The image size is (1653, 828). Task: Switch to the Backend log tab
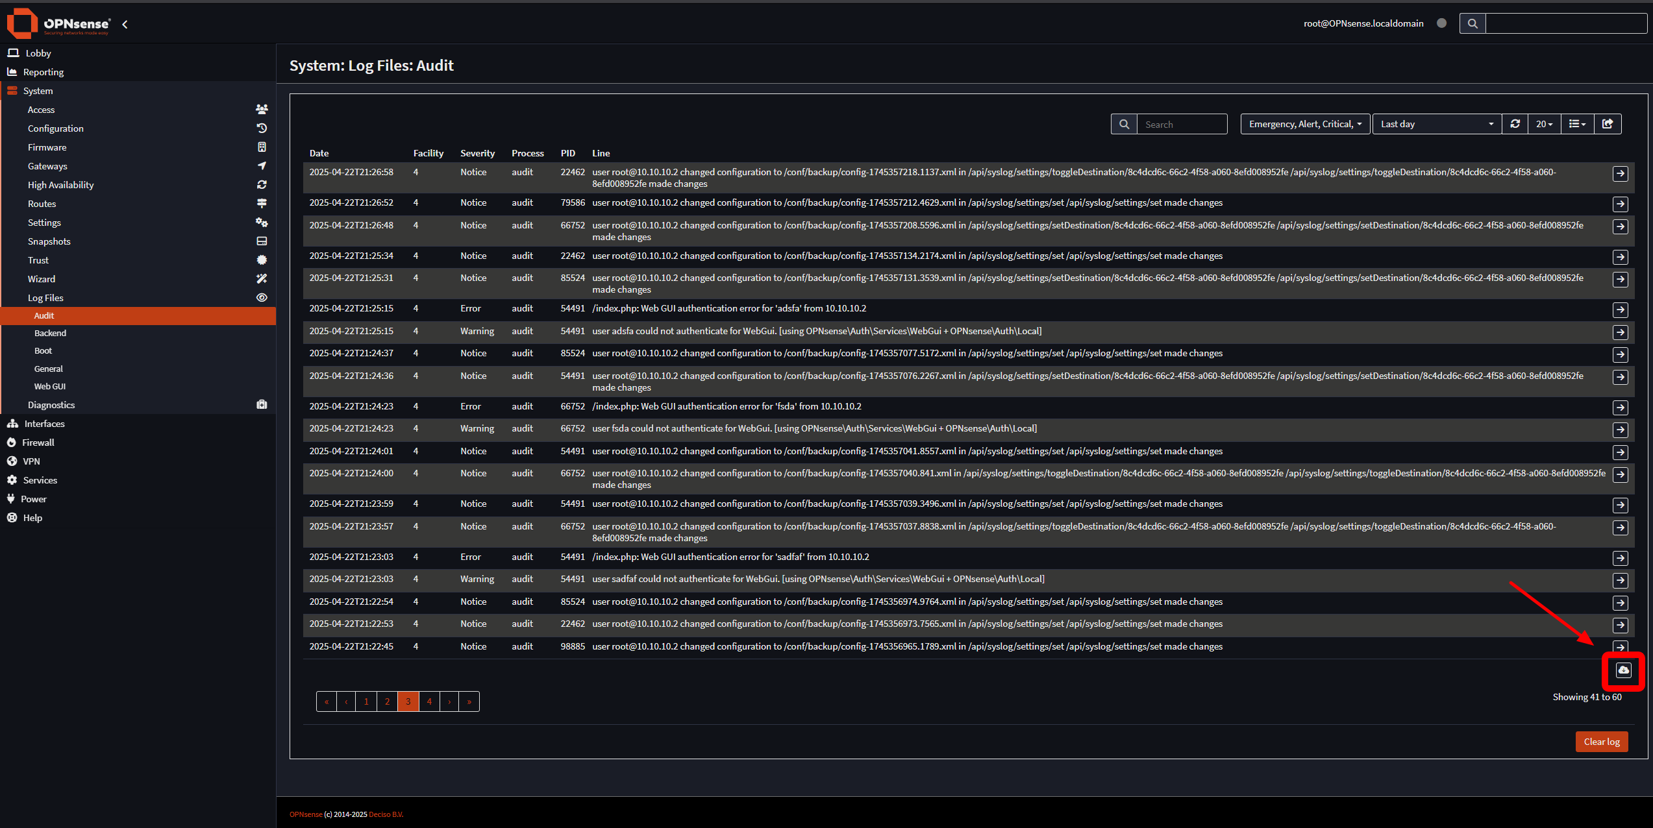pyautogui.click(x=51, y=332)
